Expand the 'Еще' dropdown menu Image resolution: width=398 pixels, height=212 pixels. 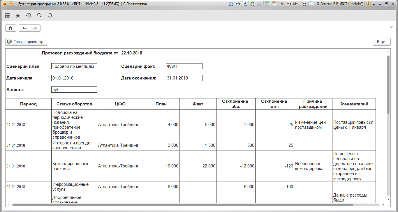pos(383,42)
